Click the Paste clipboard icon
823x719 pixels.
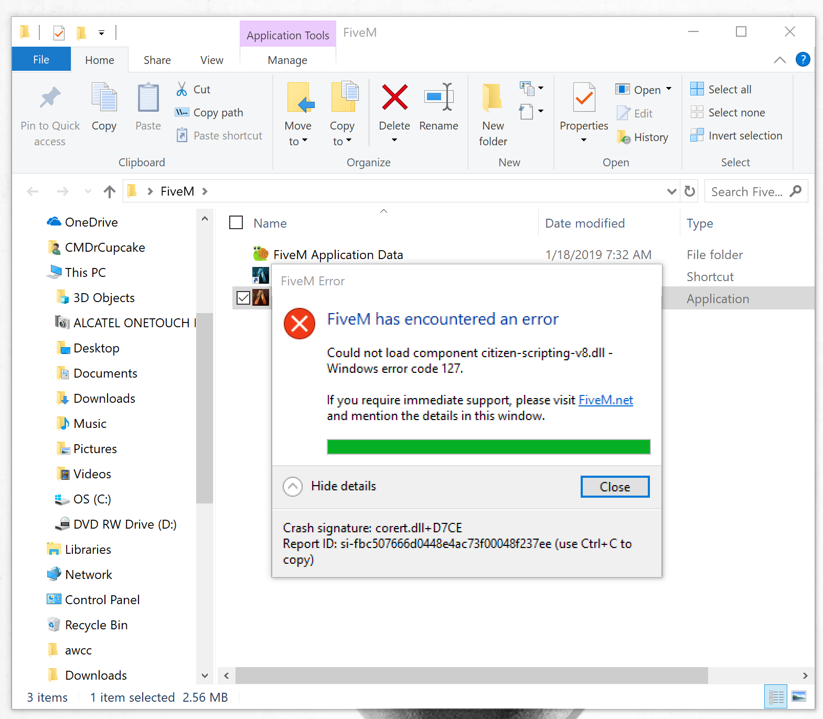click(x=148, y=97)
